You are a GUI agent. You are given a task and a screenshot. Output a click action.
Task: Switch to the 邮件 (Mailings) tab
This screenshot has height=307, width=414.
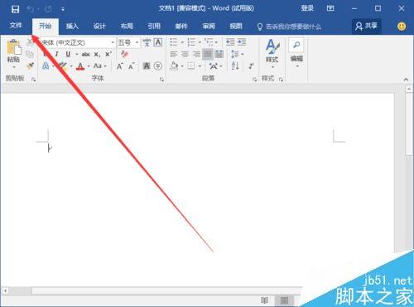[181, 27]
